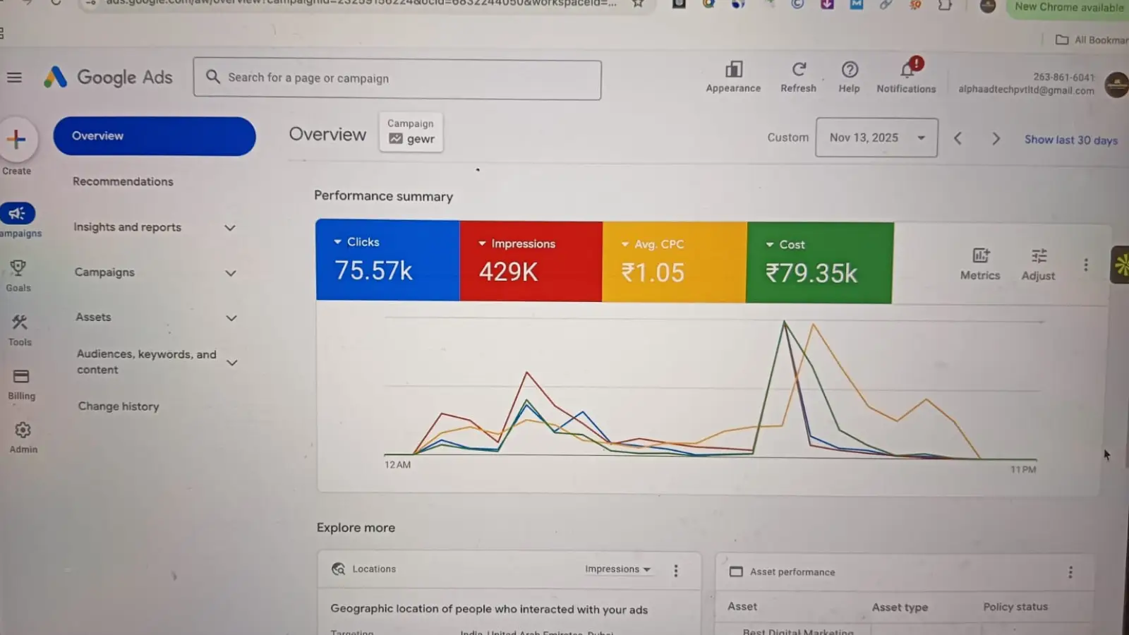This screenshot has height=635, width=1129.
Task: Open the Admin gear icon
Action: point(23,430)
